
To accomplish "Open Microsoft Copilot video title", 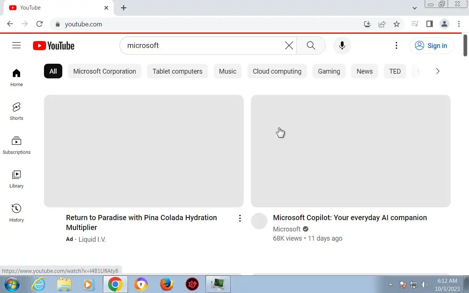I will click(350, 218).
